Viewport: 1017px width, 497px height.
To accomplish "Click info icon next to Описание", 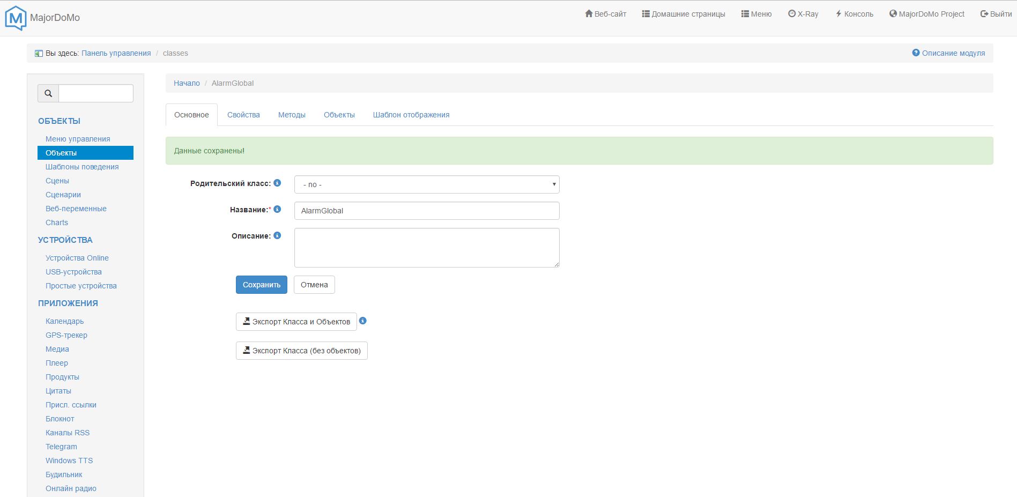I will tap(277, 235).
